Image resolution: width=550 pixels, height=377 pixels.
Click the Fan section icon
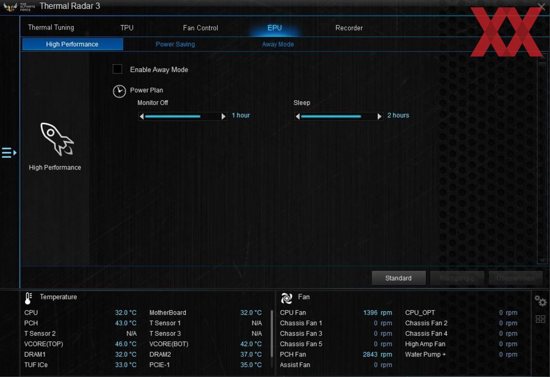(287, 298)
